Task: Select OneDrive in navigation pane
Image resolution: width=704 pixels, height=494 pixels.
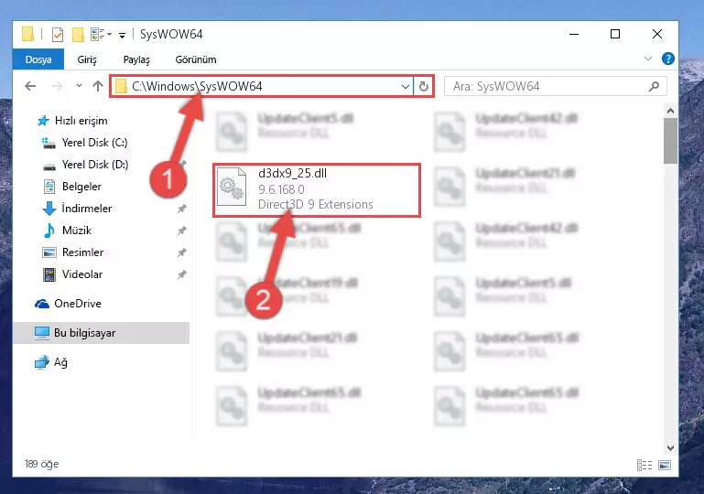Action: 78,304
